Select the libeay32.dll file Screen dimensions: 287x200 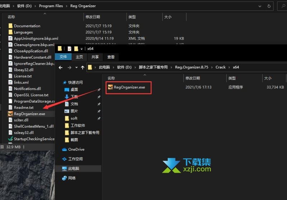pyautogui.click(x=24, y=70)
